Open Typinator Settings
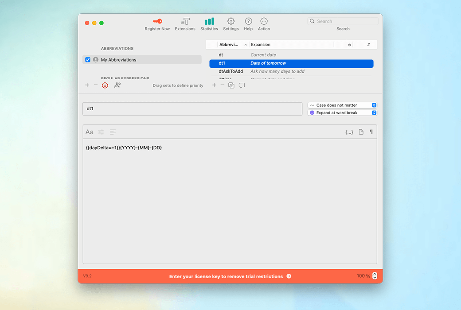461x310 pixels. pyautogui.click(x=230, y=24)
